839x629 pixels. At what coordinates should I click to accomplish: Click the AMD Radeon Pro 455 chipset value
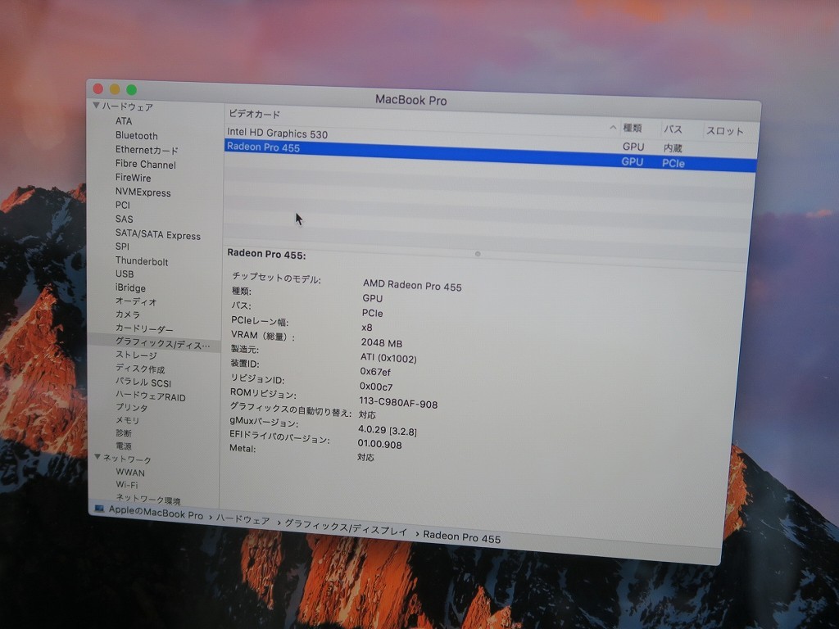[412, 285]
